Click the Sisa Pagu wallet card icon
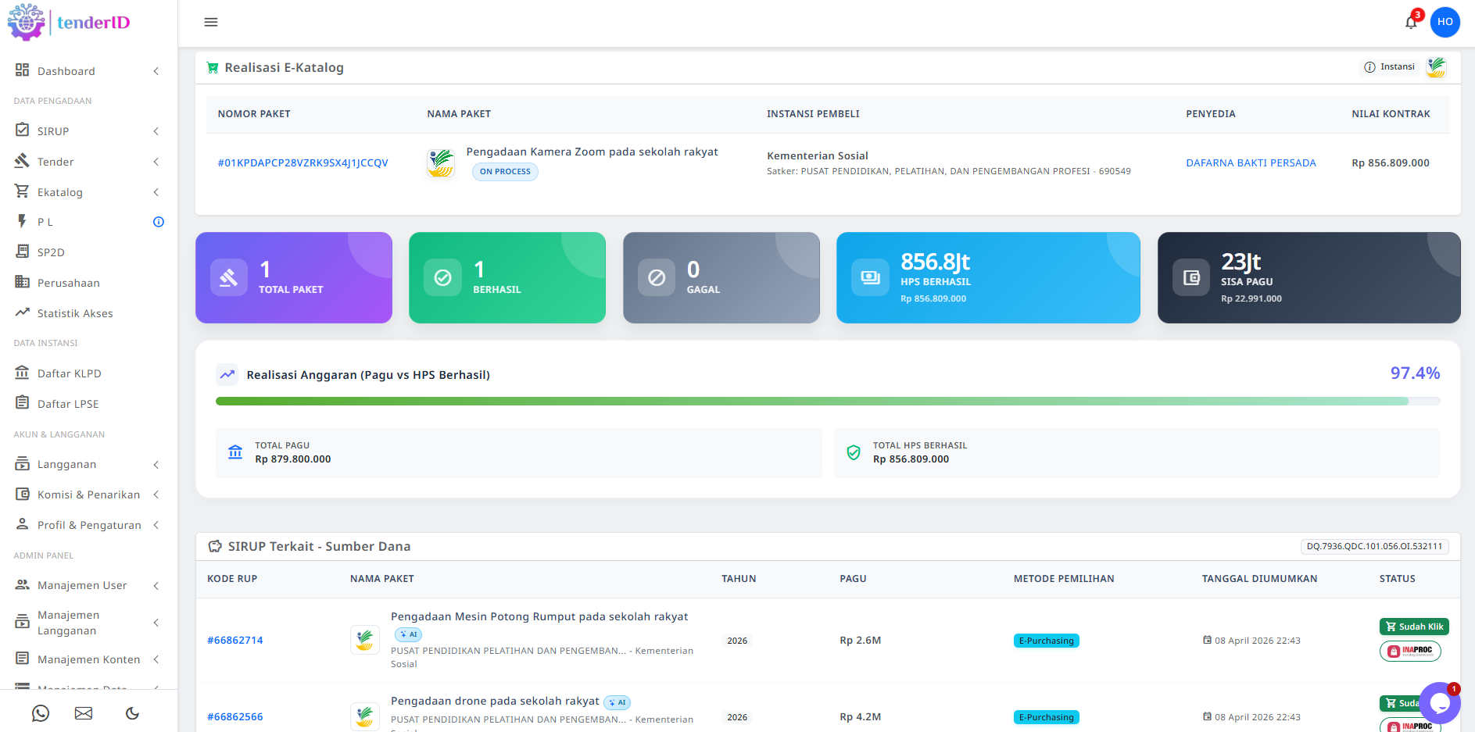 [1191, 277]
